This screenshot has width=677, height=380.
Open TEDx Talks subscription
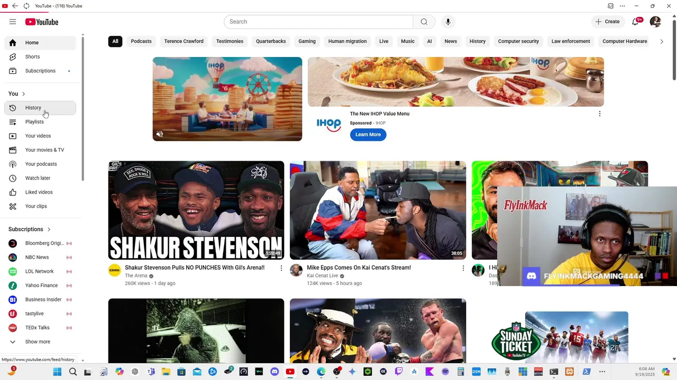(x=40, y=328)
